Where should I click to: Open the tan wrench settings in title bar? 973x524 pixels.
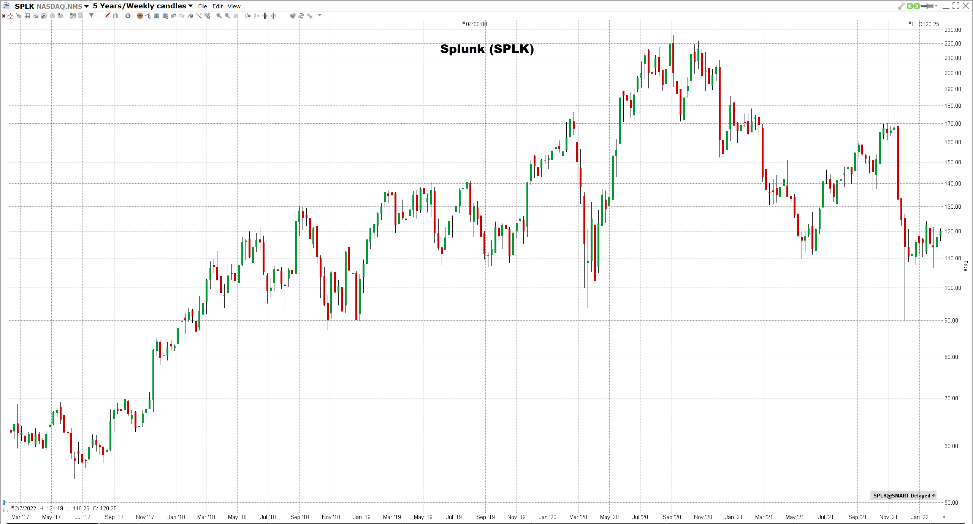pyautogui.click(x=901, y=6)
